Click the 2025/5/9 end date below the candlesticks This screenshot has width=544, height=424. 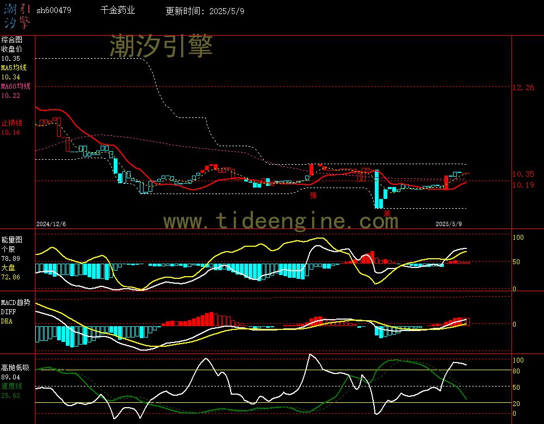449,224
